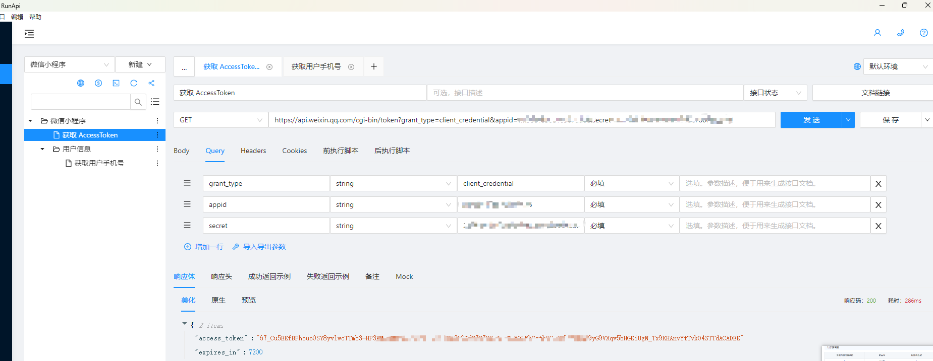This screenshot has height=361, width=933.
Task: Click the dollar-sign variables icon
Action: click(98, 83)
